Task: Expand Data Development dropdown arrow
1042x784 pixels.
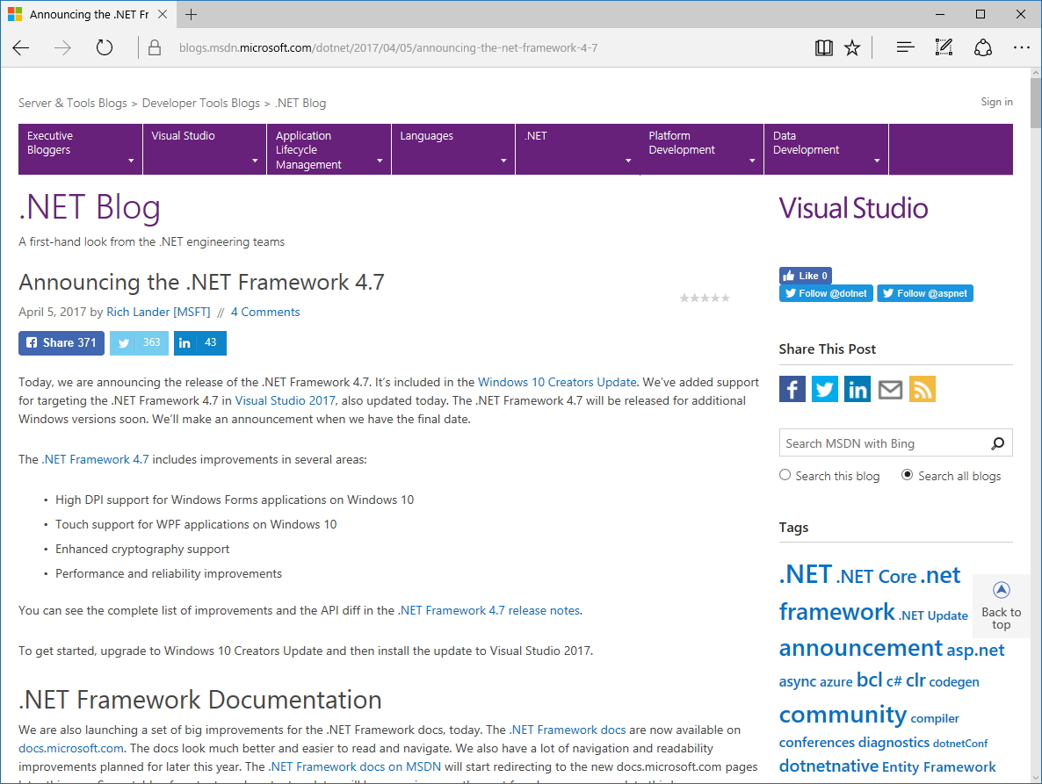Action: tap(877, 161)
